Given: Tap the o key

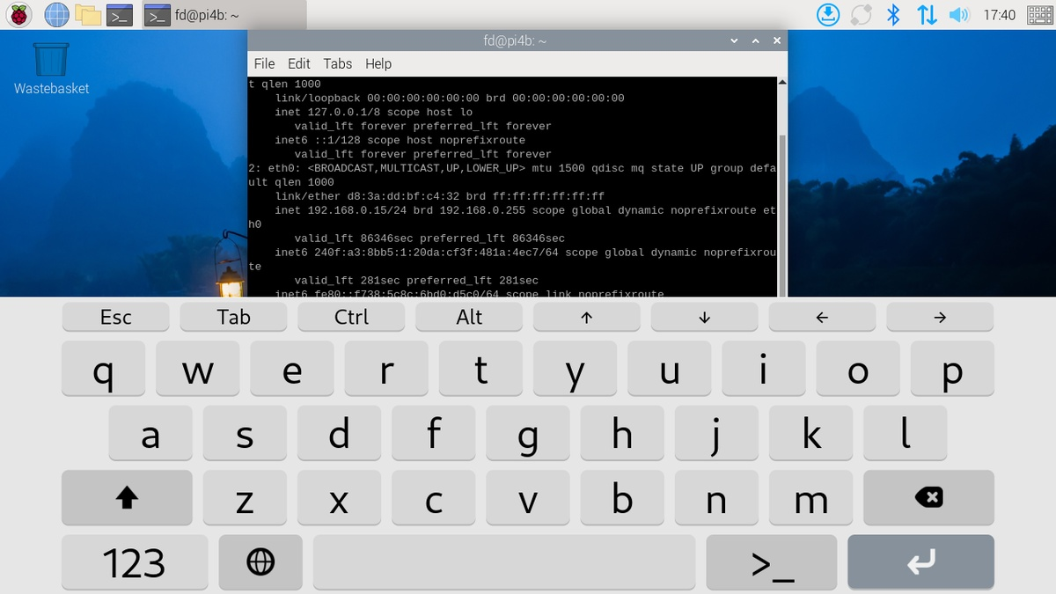Looking at the screenshot, I should (x=858, y=369).
